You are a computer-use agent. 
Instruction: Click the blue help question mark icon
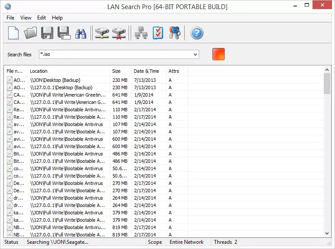point(197,33)
